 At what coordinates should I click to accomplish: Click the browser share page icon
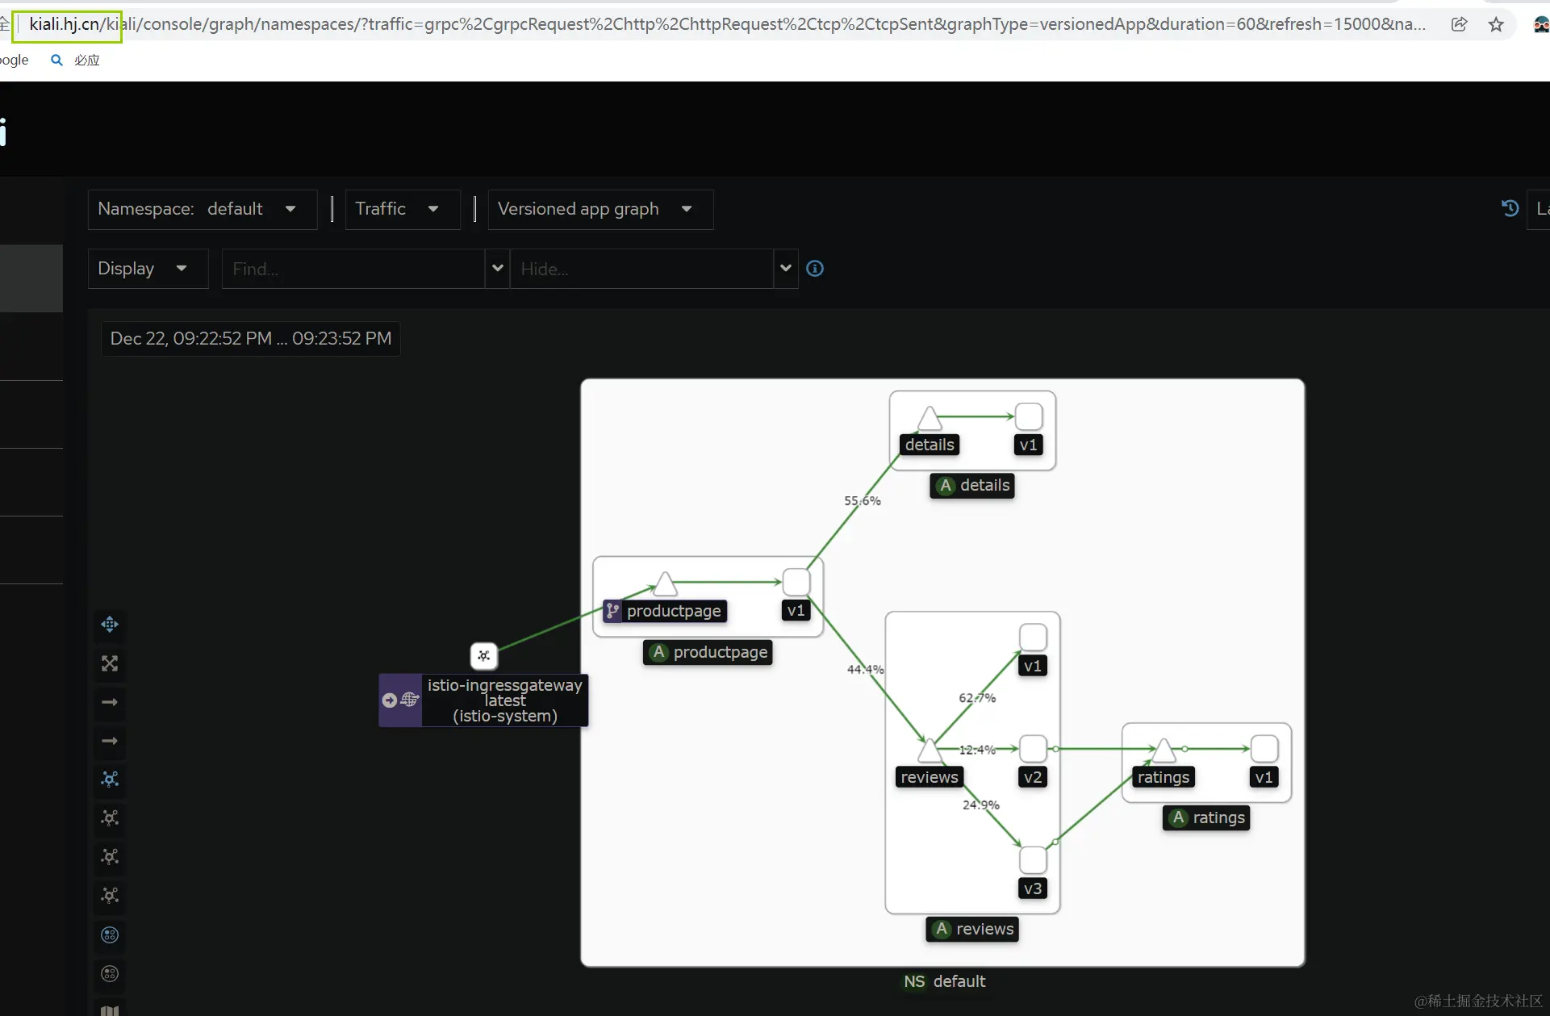click(1459, 24)
